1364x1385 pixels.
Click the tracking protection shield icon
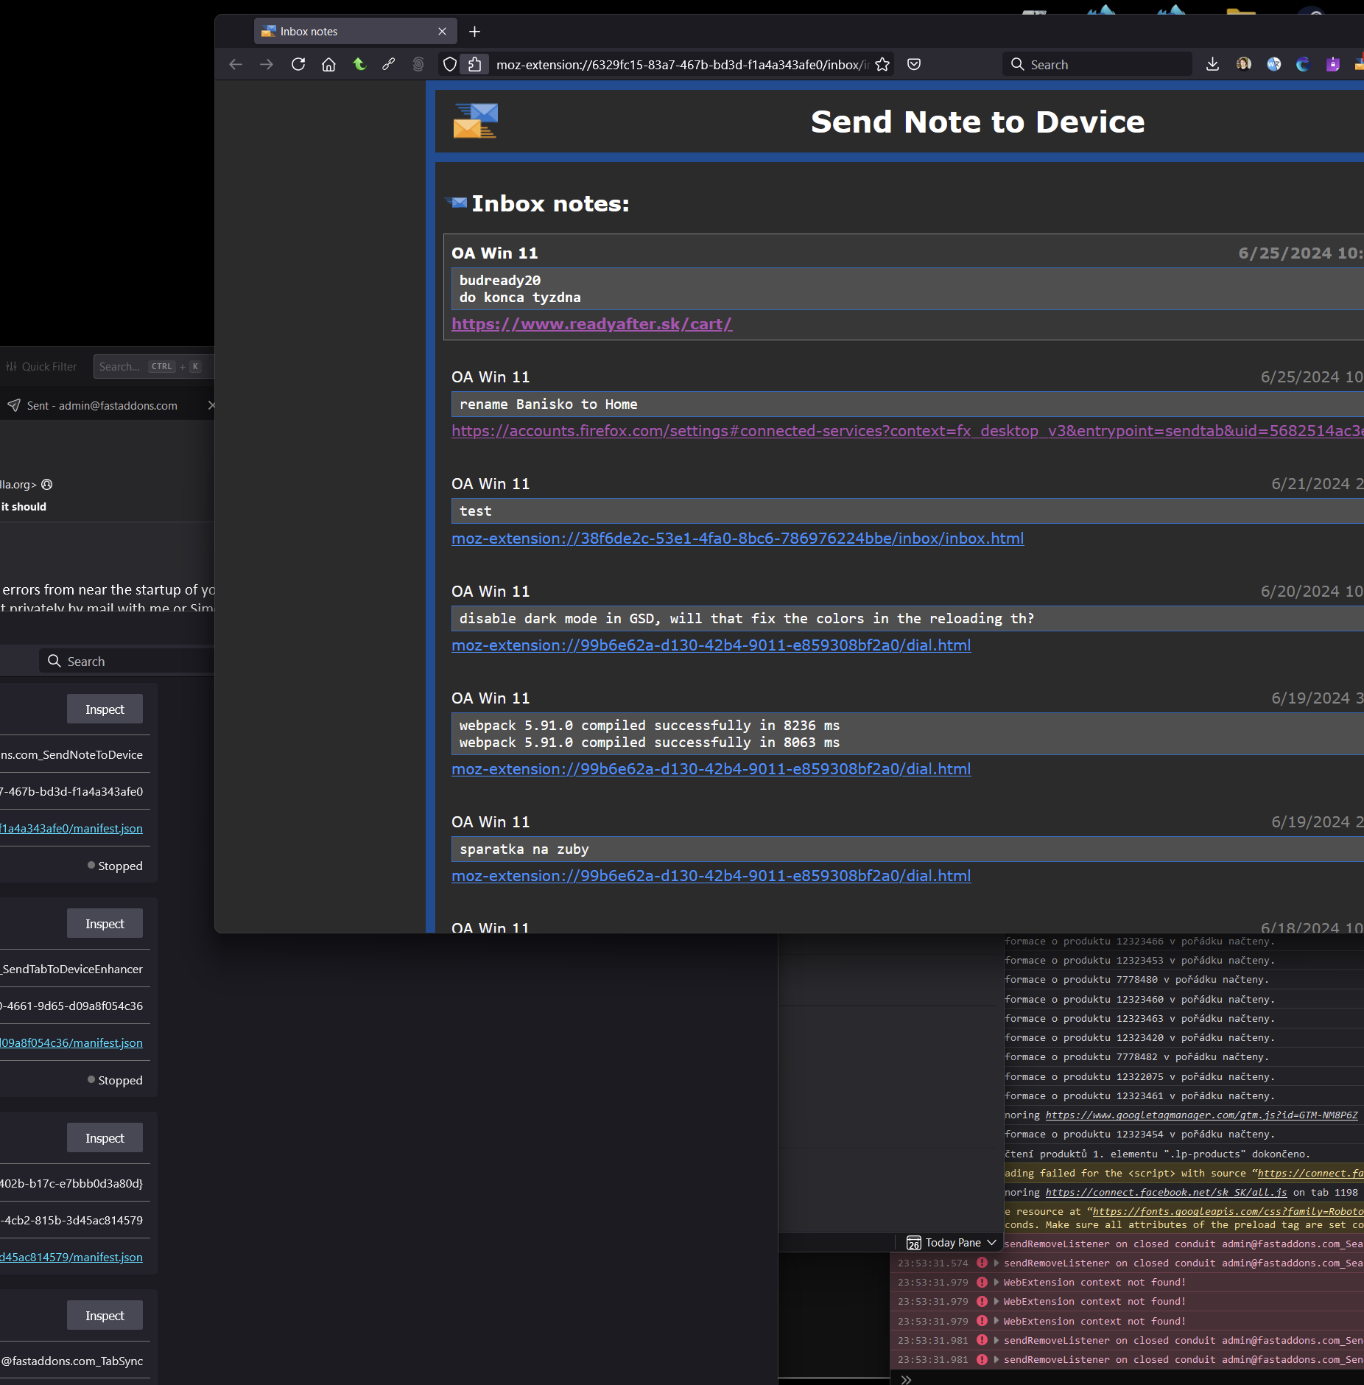pos(450,65)
